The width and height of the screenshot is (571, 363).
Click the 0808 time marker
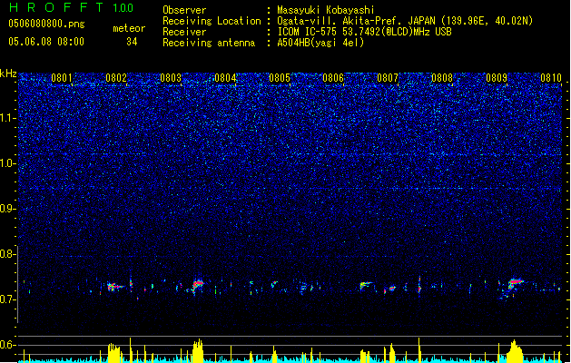pos(442,78)
